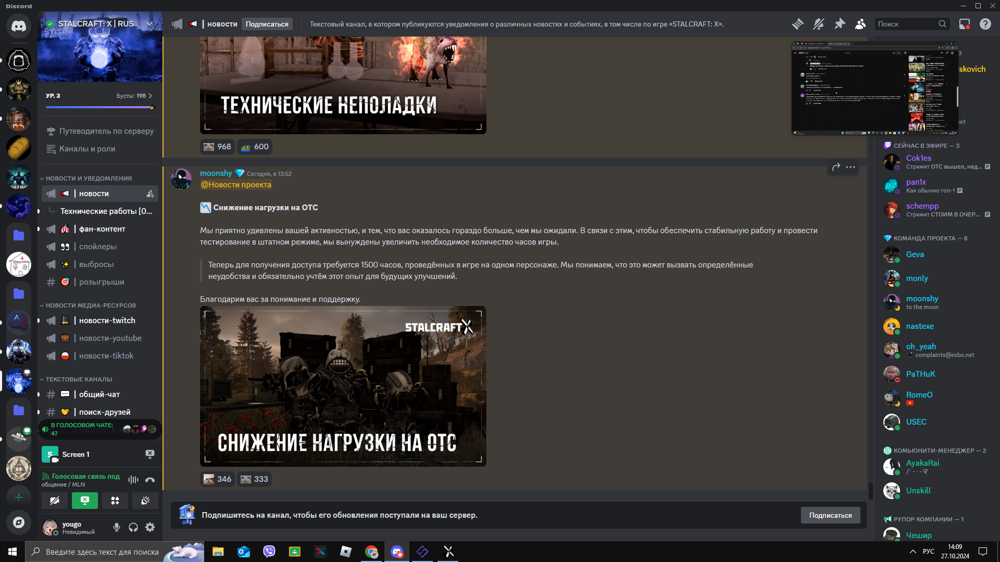This screenshot has width=1000, height=562.
Task: Add the 600 reaction
Action: [255, 147]
